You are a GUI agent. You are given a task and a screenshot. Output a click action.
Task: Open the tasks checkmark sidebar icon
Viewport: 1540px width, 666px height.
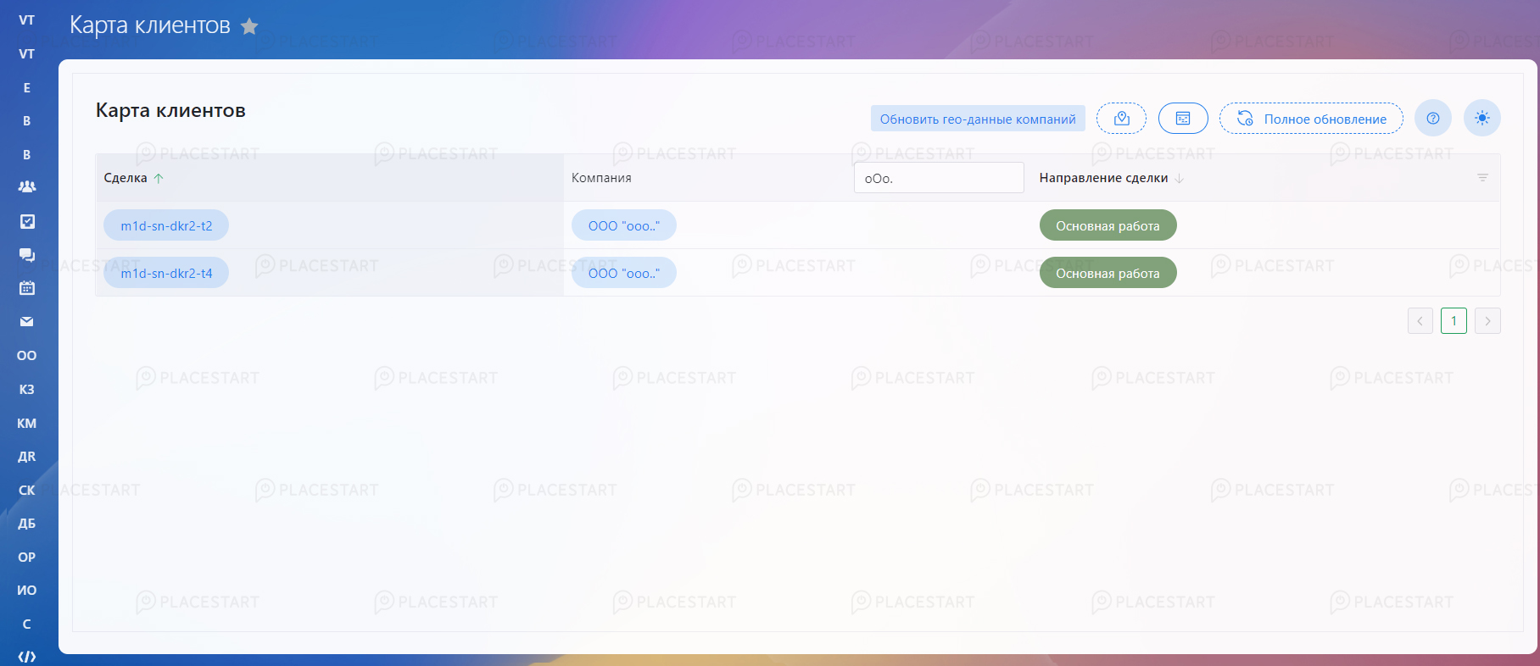click(27, 221)
